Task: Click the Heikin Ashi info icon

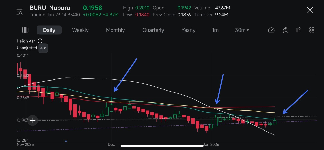Action: (40, 41)
